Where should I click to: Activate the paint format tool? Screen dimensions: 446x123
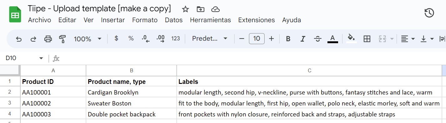coord(63,39)
